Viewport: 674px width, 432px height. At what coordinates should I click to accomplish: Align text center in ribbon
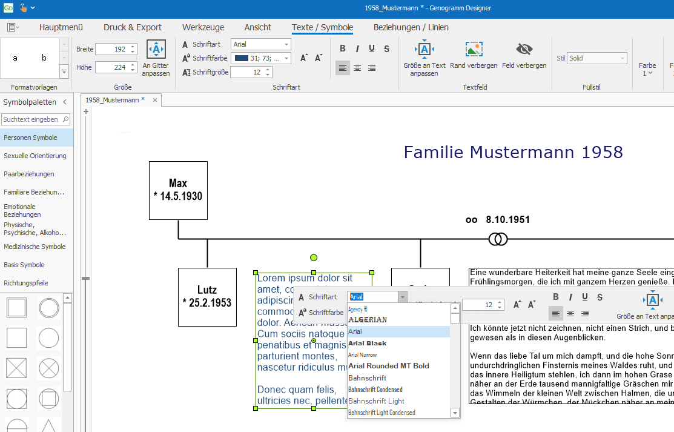(357, 68)
